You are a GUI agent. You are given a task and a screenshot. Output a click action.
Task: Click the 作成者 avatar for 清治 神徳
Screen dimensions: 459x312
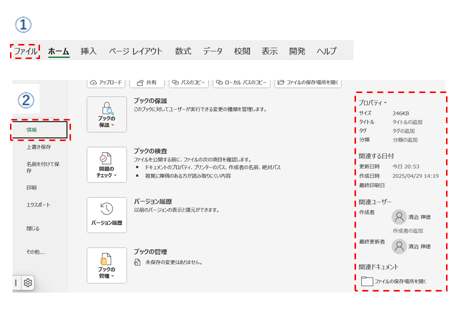399,217
